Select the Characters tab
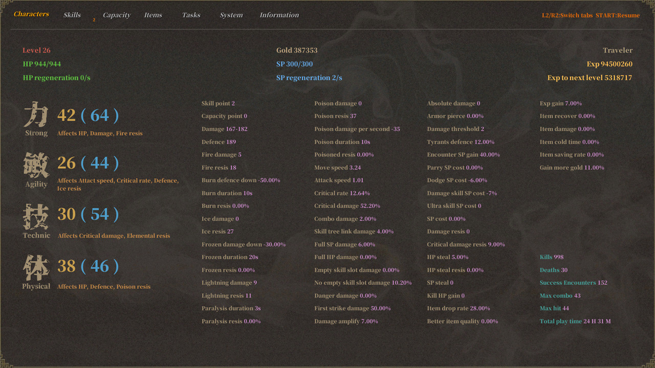 [x=31, y=14]
